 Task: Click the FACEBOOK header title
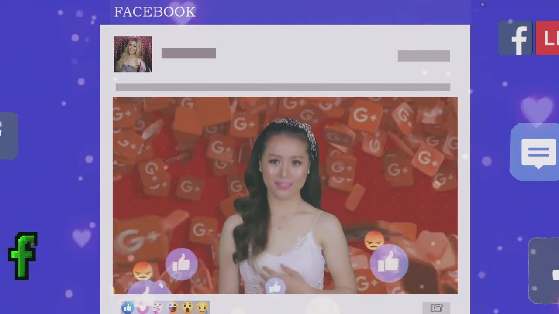(x=155, y=12)
